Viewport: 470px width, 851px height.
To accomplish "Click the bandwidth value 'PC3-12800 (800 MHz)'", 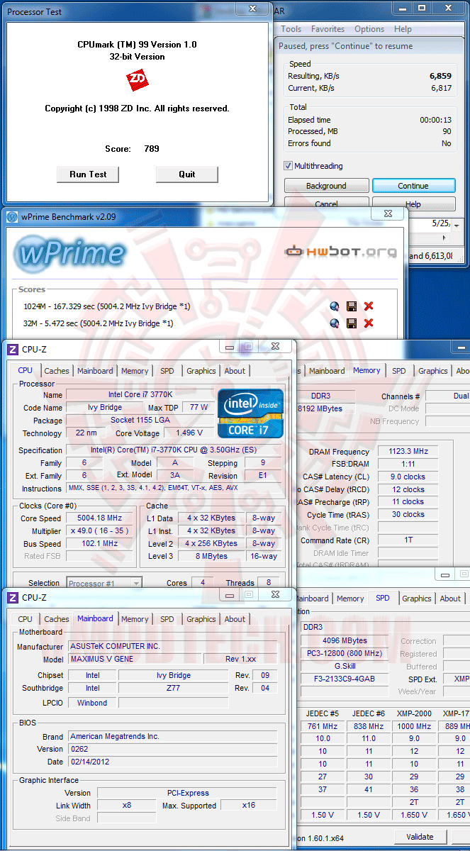I will coord(345,653).
